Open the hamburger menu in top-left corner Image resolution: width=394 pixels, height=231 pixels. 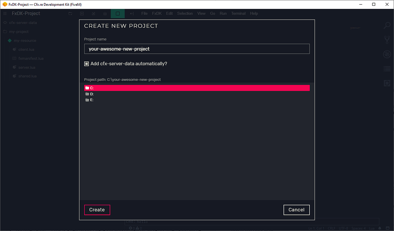click(5, 13)
